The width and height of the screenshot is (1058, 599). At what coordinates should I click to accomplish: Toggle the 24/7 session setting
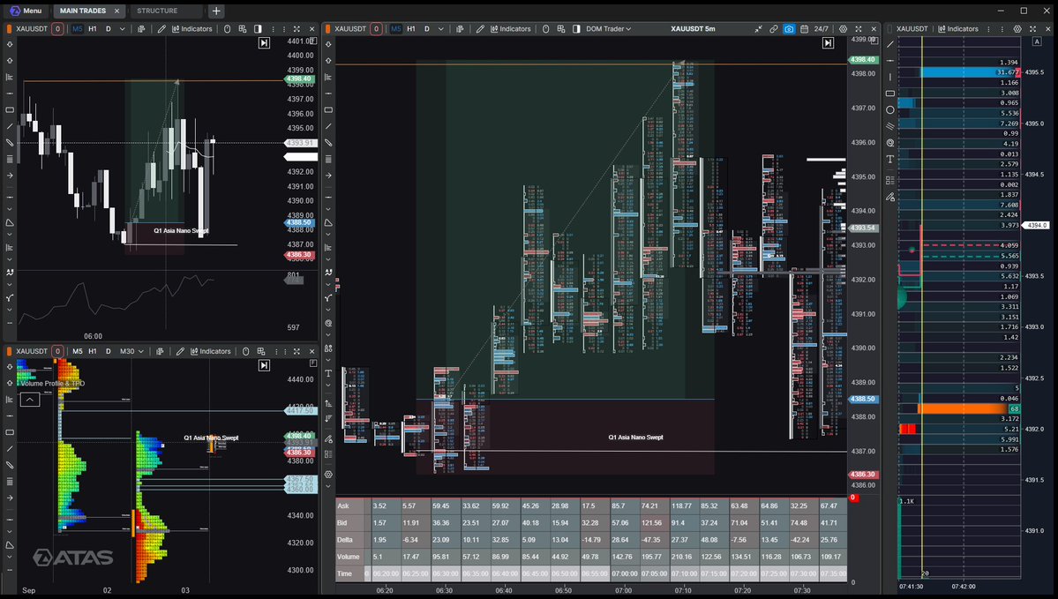822,29
